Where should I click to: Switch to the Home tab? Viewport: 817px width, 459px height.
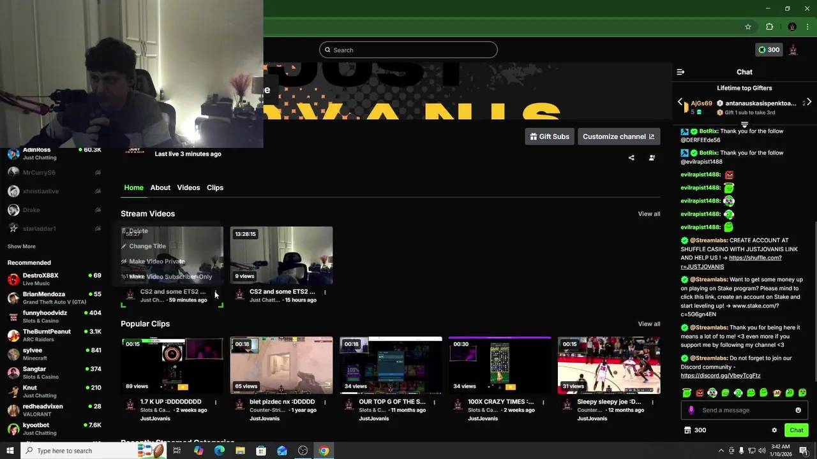(133, 187)
